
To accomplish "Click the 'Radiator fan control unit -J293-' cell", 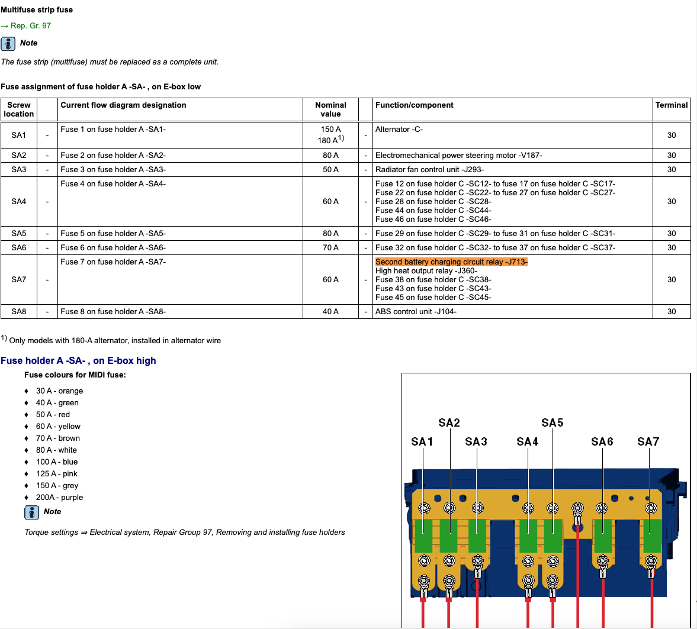I will coord(429,170).
